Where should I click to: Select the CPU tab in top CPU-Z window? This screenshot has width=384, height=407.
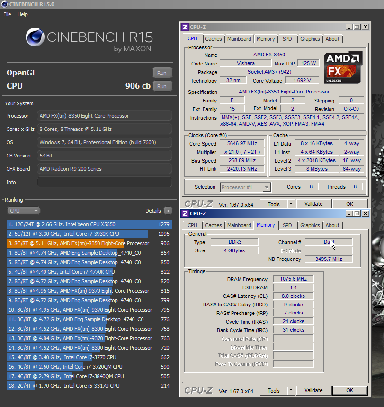193,38
